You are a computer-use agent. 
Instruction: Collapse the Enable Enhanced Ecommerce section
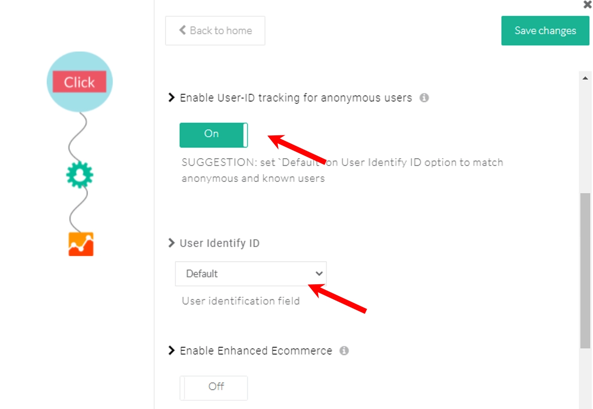(171, 350)
